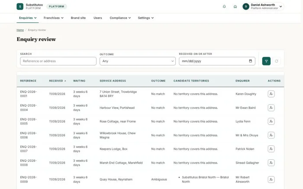Click address 7 Union Street, Trowbridge
Viewport: 303px width, 189px height.
pos(118,94)
